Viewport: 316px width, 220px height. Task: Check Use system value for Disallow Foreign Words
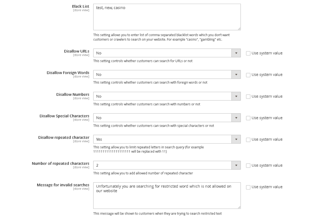pyautogui.click(x=248, y=75)
